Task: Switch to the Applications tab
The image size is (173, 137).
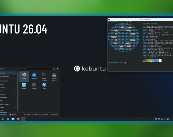Action: (x=3, y=115)
